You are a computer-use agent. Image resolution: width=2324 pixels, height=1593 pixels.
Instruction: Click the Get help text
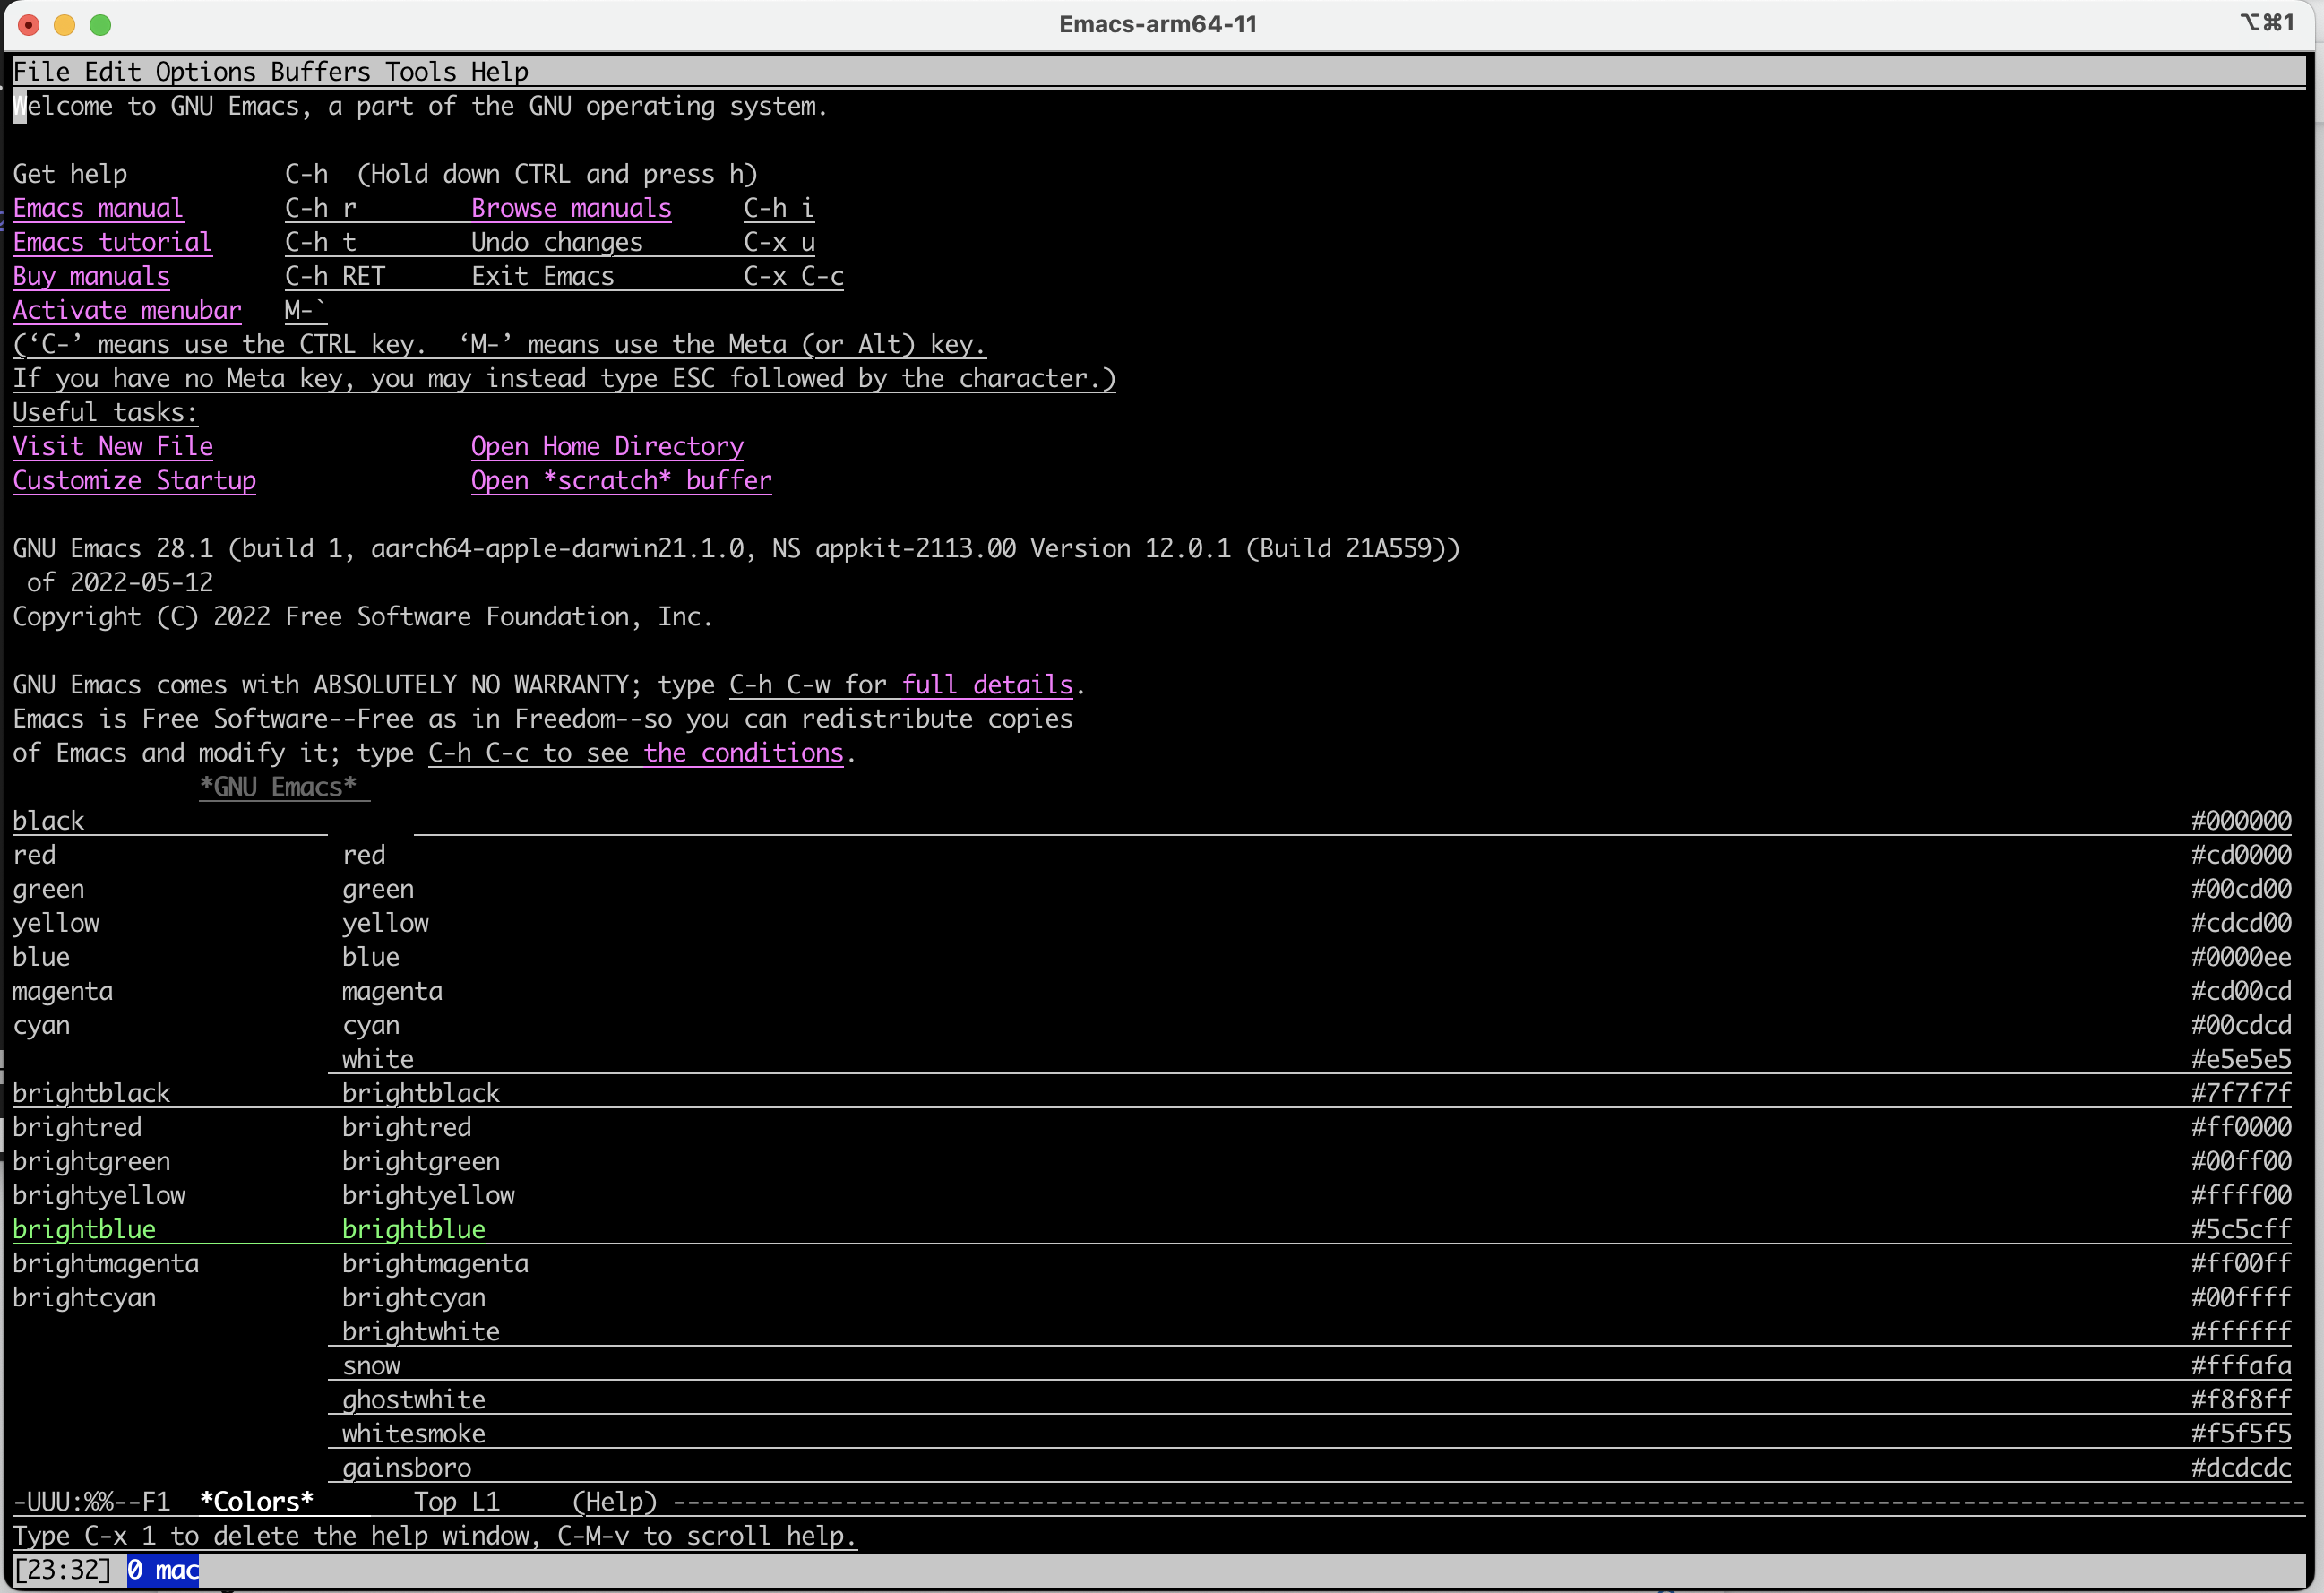[x=70, y=174]
